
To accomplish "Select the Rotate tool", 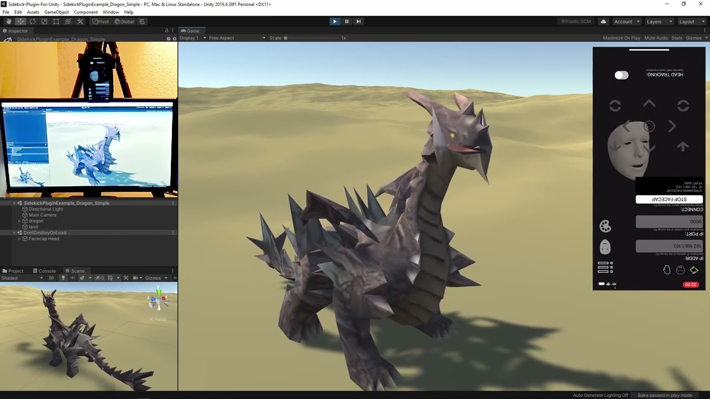I will (x=32, y=22).
